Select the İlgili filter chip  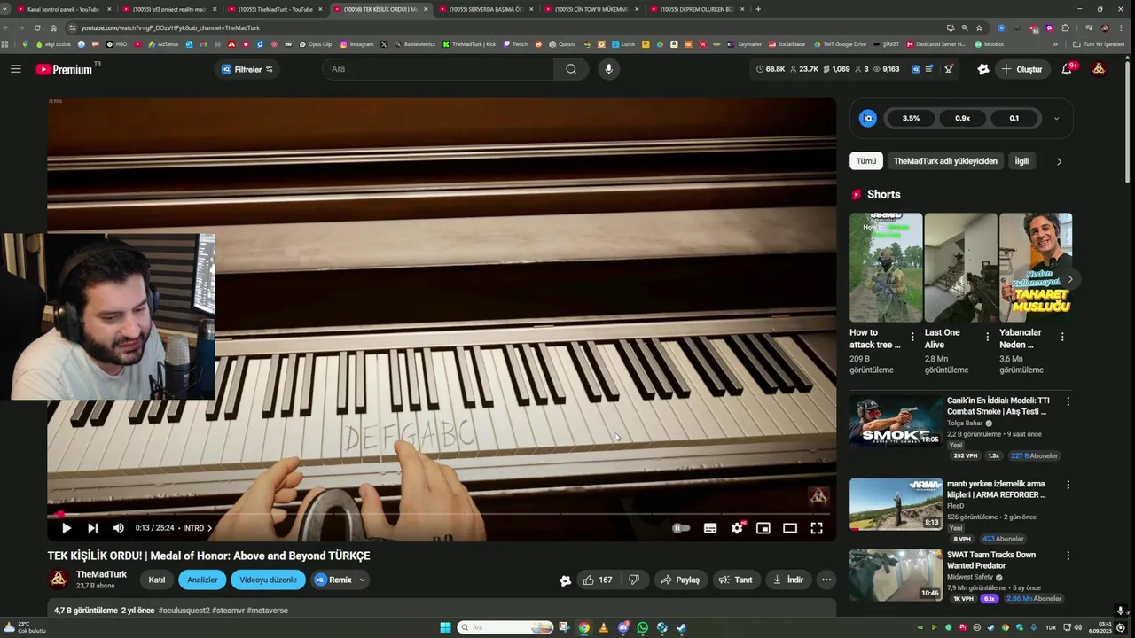pyautogui.click(x=1022, y=161)
